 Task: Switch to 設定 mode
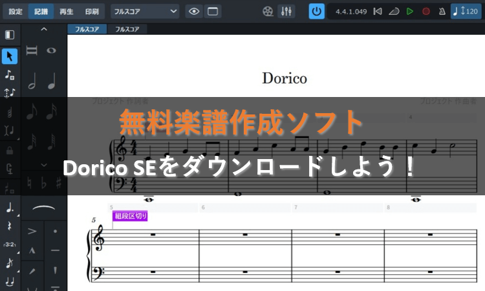[x=16, y=11]
